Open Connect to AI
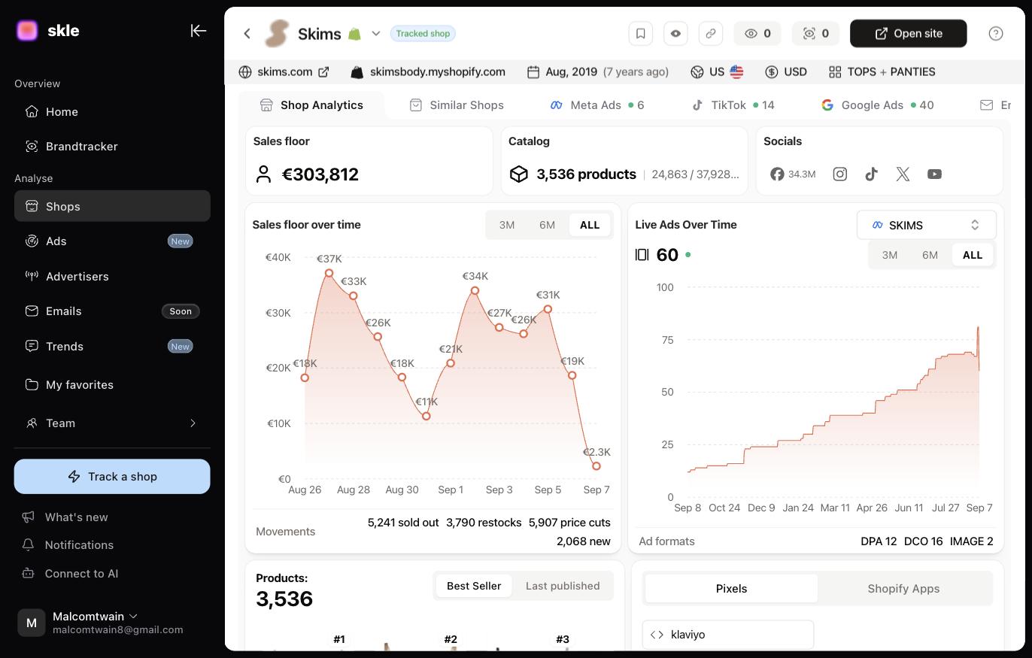 point(70,574)
